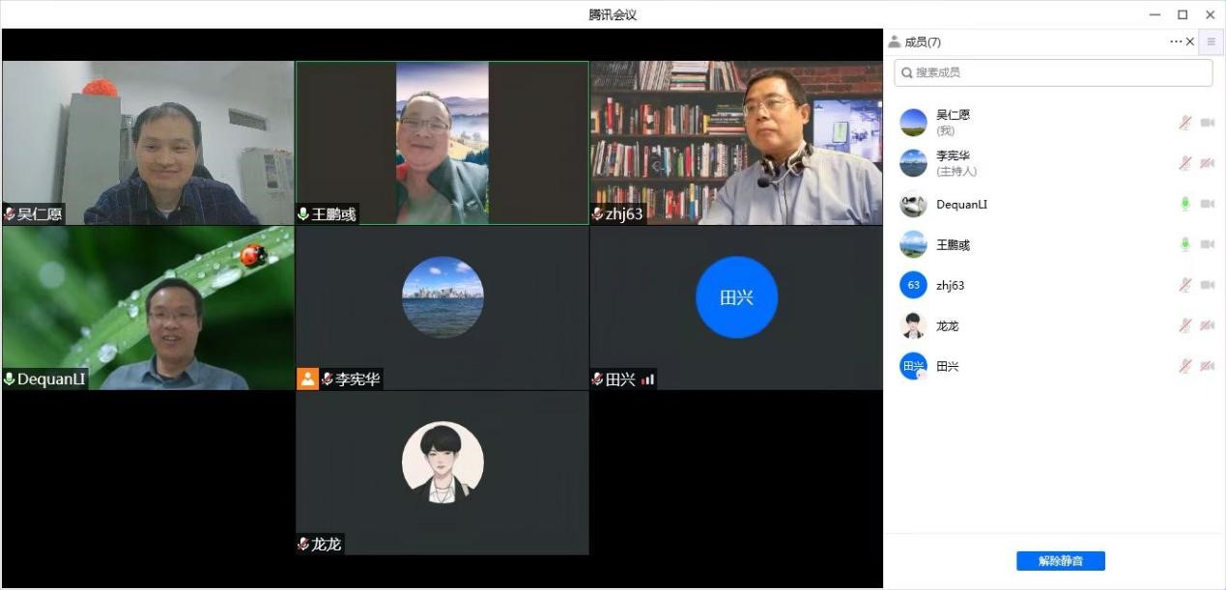The height and width of the screenshot is (590, 1226).
Task: Click the 解除静音 unmute button
Action: click(1060, 561)
